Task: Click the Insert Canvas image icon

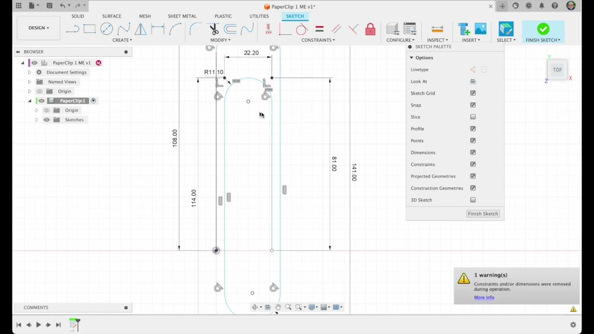Action: 481,30
